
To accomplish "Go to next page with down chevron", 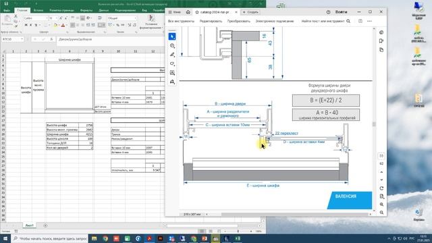I will point(381,180).
